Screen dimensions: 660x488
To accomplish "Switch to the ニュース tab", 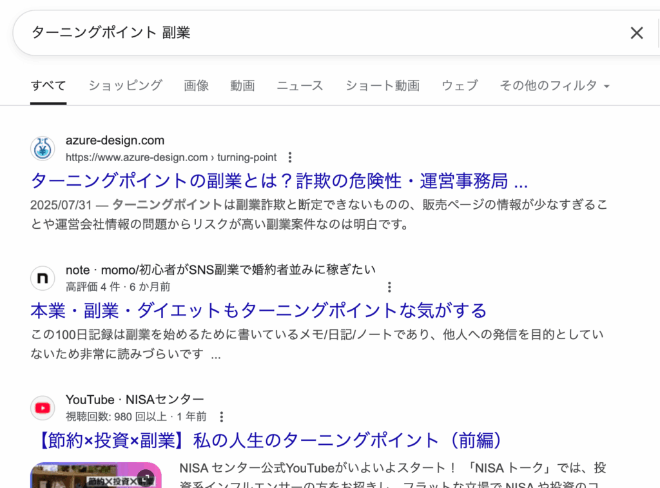I will click(300, 86).
